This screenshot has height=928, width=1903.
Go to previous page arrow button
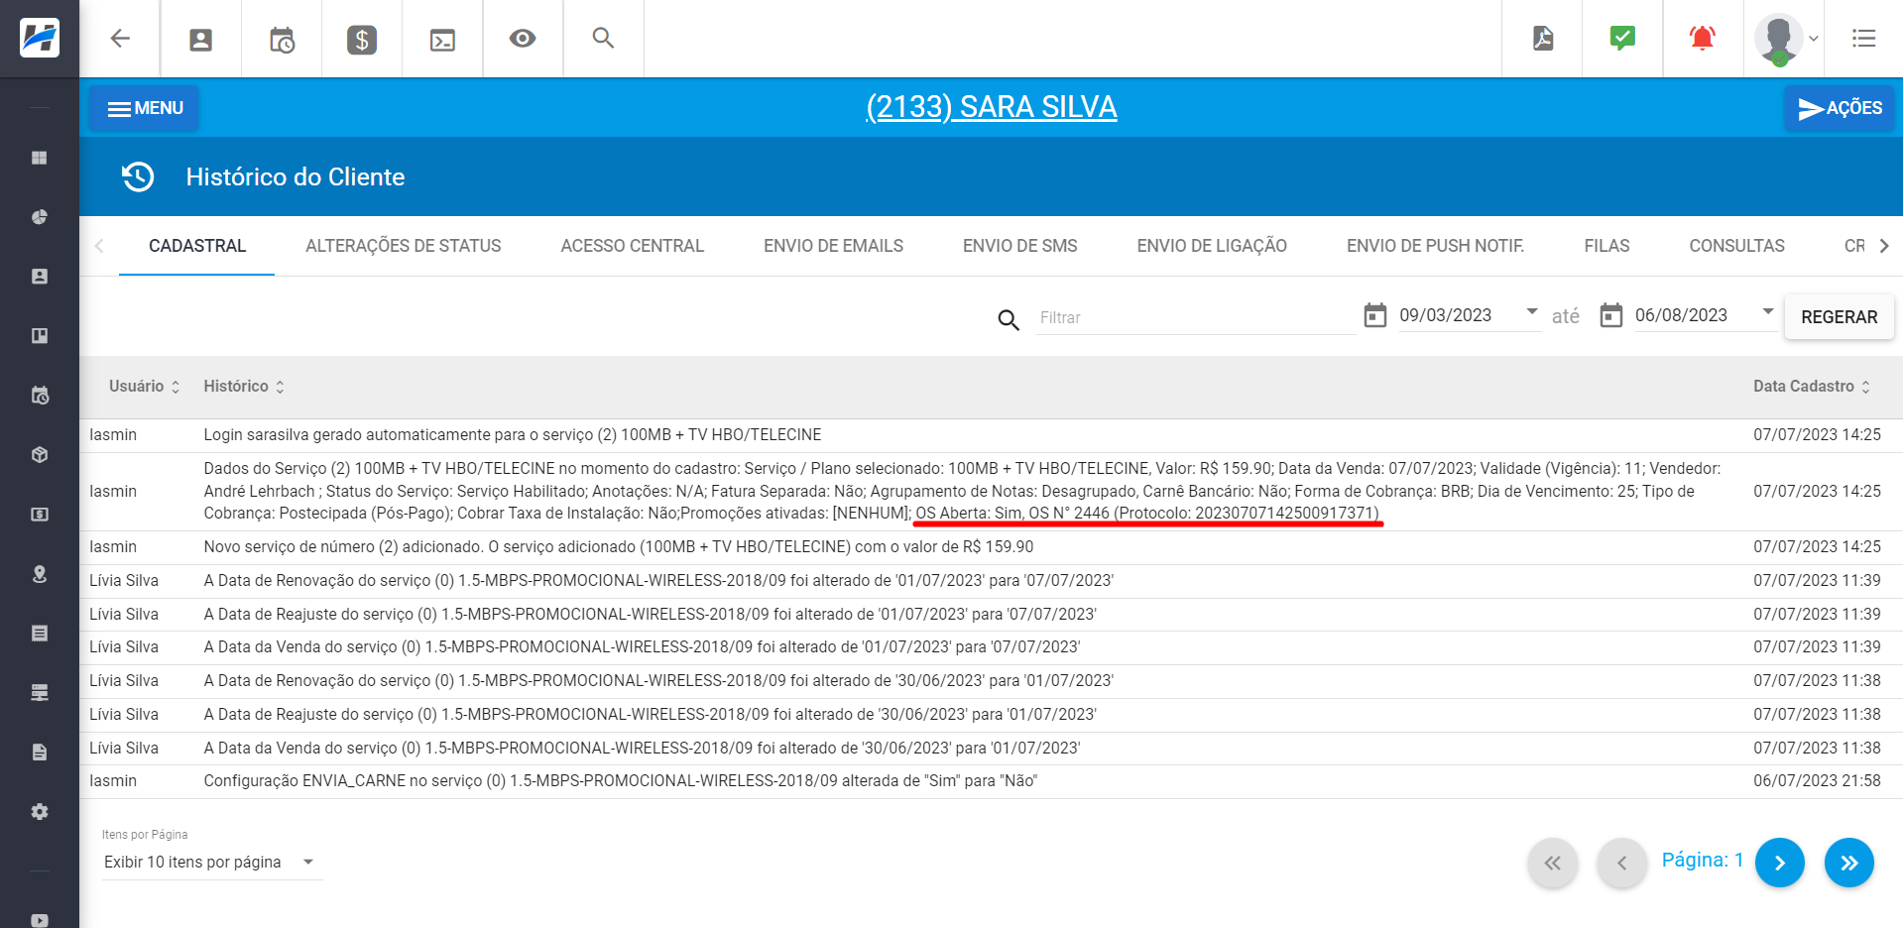point(1622,864)
